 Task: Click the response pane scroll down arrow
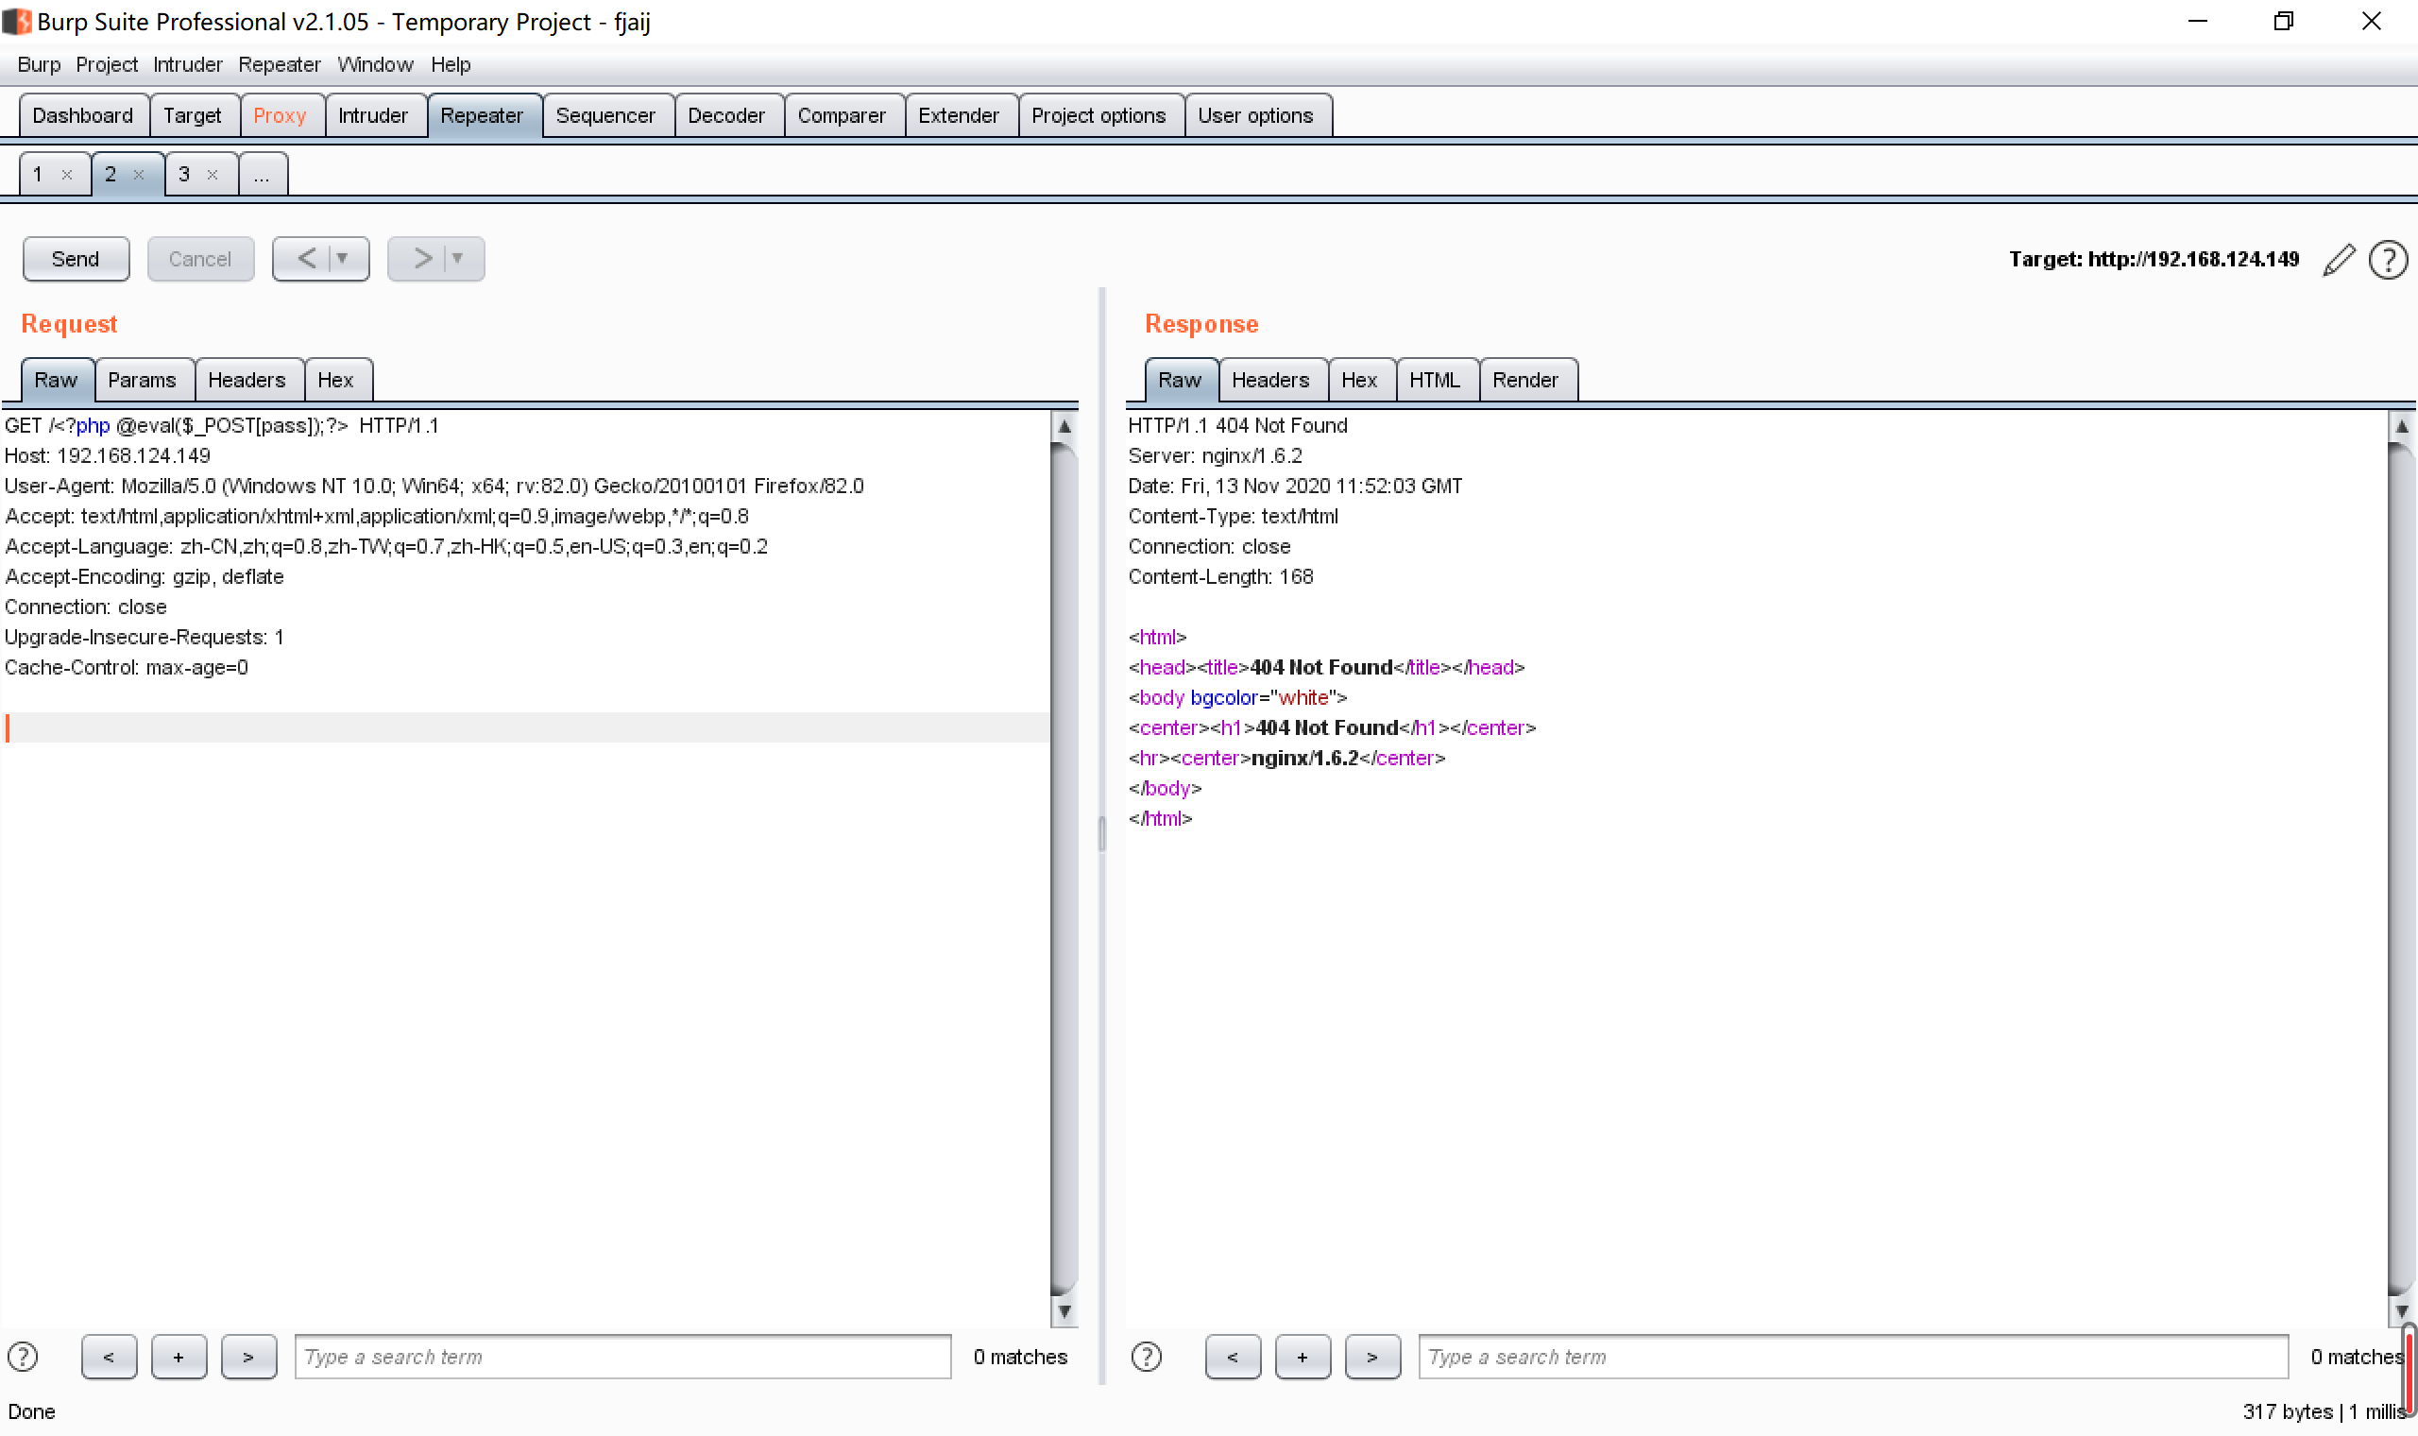(x=2401, y=1311)
